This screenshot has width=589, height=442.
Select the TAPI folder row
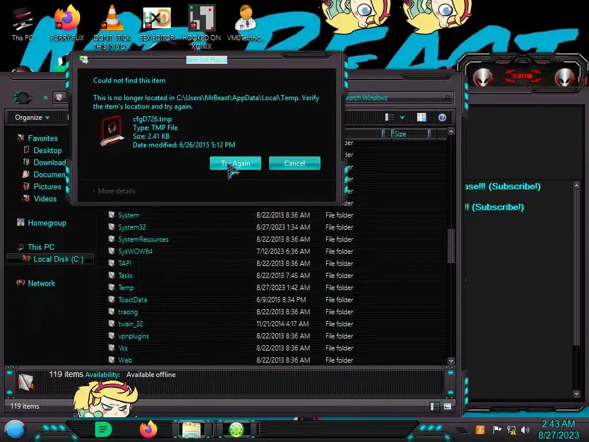click(271, 263)
